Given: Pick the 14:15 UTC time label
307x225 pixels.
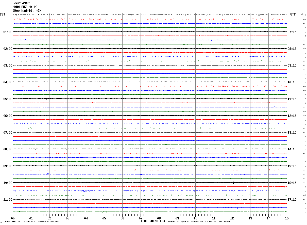Looking at the screenshot, I should [292, 149].
